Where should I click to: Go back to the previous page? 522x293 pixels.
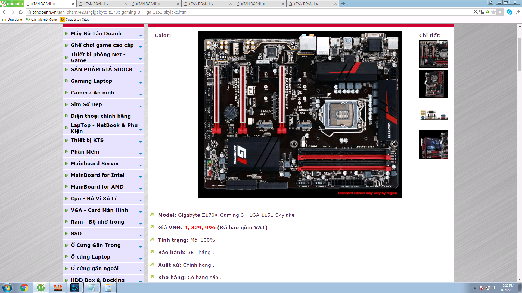pos(5,12)
